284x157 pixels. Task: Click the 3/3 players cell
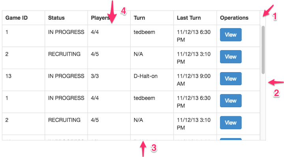click(109, 80)
